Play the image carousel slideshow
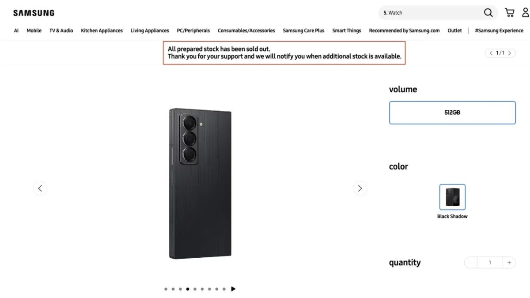The image size is (530, 298). (x=233, y=289)
